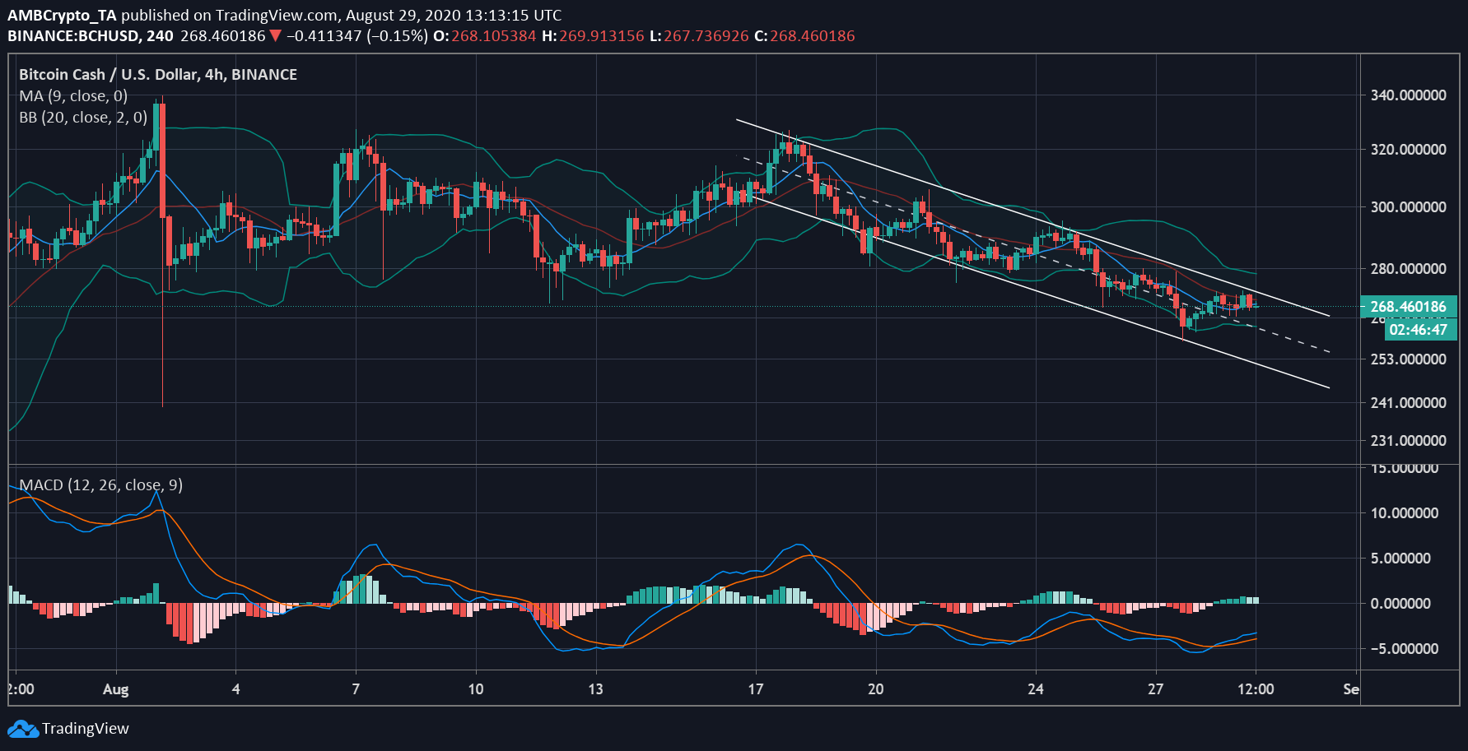Screen dimensions: 1468x751
Task: Click the AMBCrypto_TA author name
Action: tap(63, 16)
